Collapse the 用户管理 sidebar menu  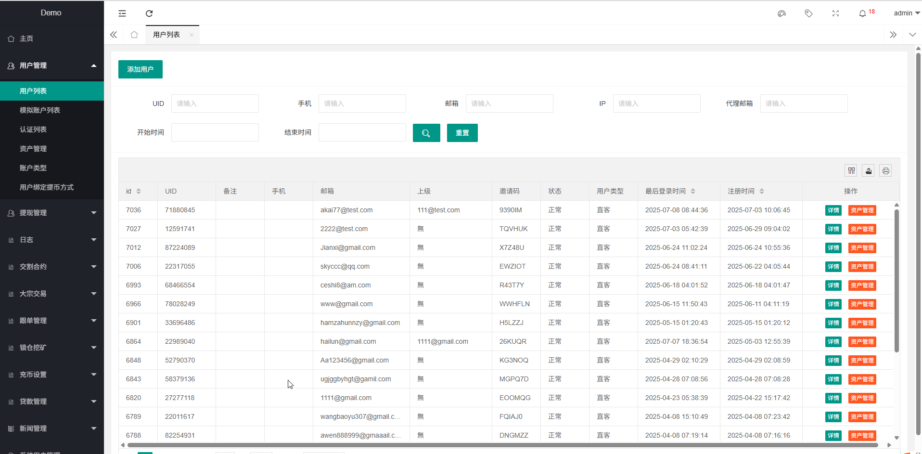point(52,65)
